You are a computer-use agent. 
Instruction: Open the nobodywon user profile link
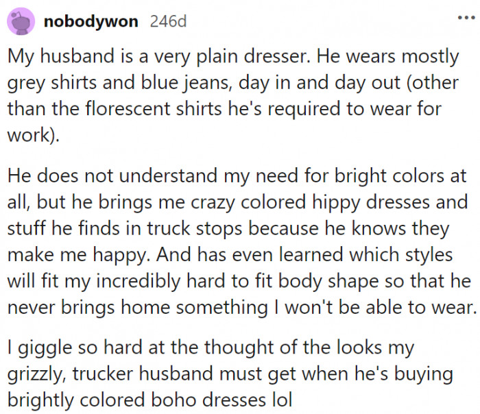91,21
